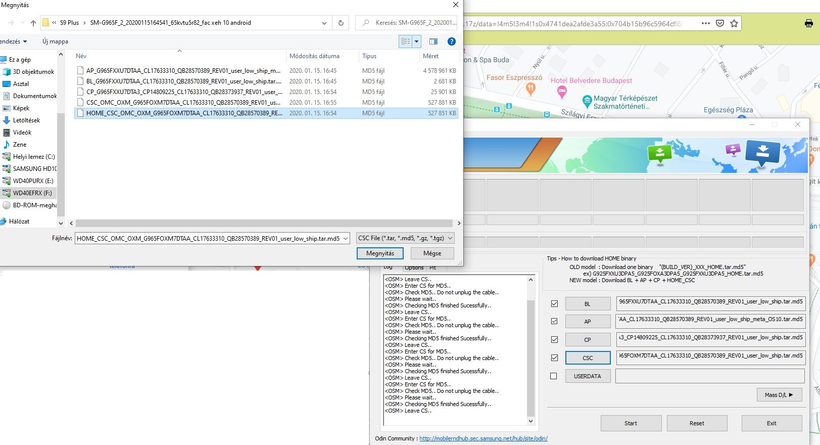Image resolution: width=820 pixels, height=445 pixels.
Task: Click the file dialog search box
Action: point(407,23)
